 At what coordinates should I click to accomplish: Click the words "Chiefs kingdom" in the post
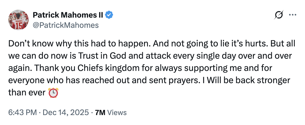tap(88, 68)
